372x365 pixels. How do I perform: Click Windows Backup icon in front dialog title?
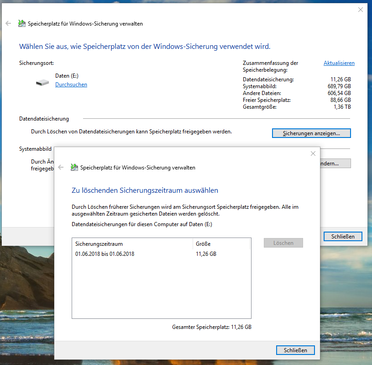tap(74, 167)
